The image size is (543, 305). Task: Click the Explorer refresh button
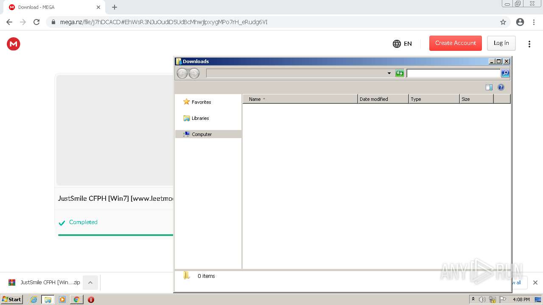pos(400,73)
